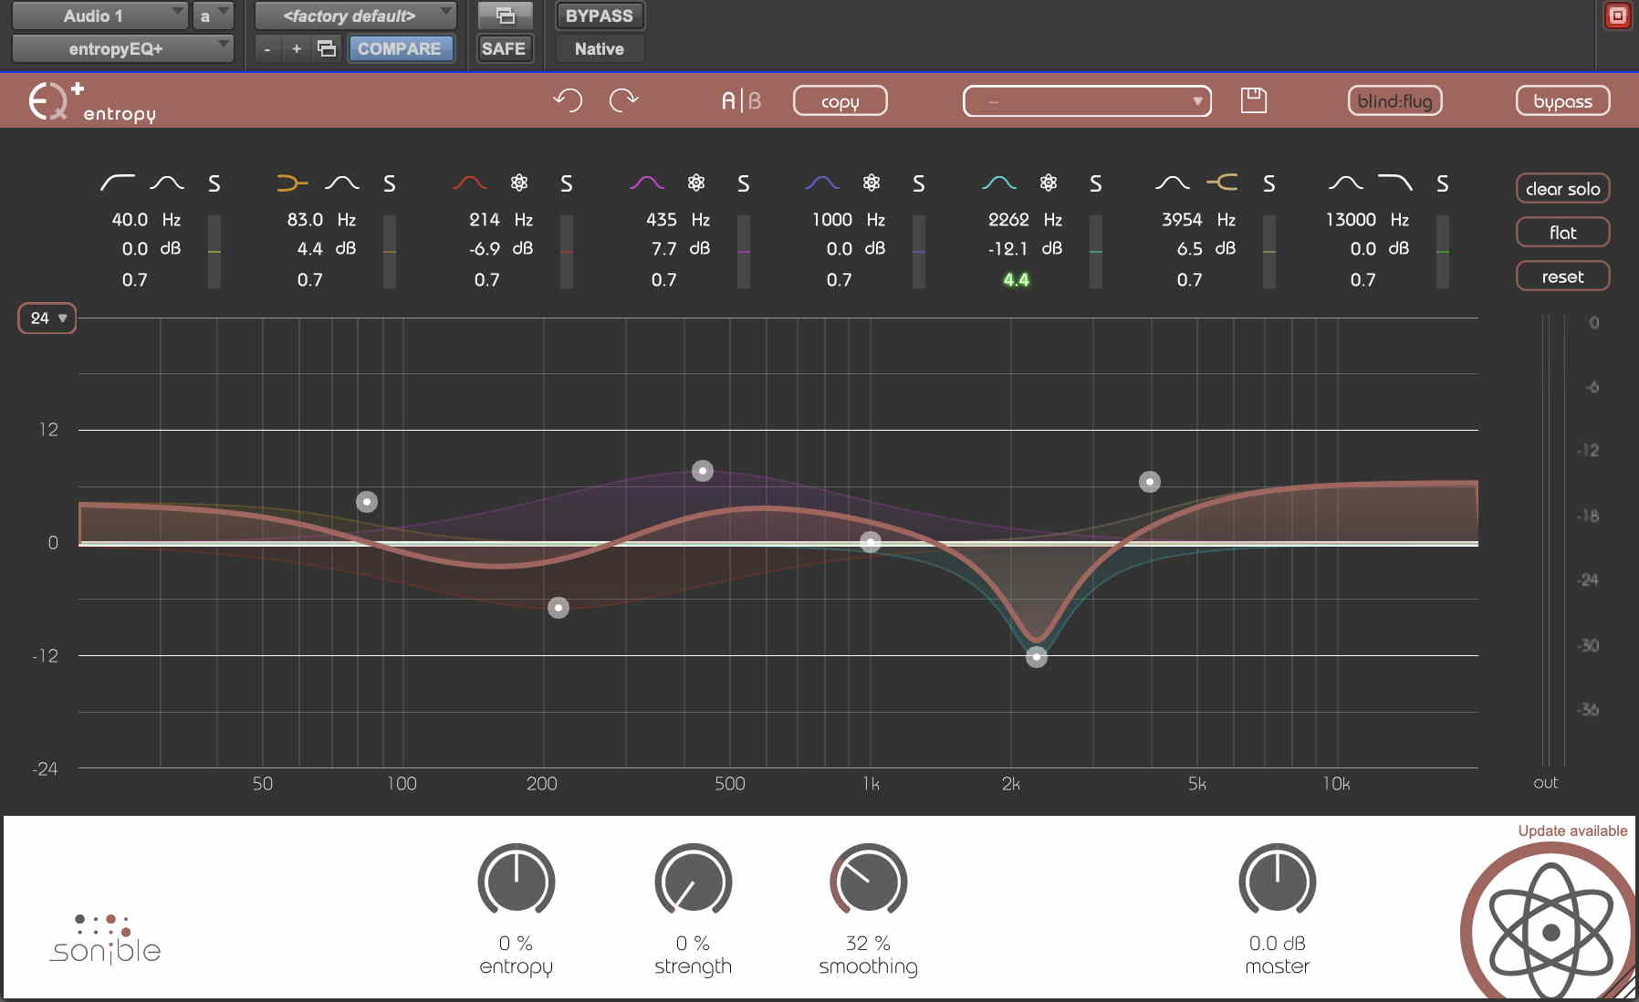Click atom entropy icon on 2262 Hz band
This screenshot has height=1002, width=1639.
[x=1049, y=183]
